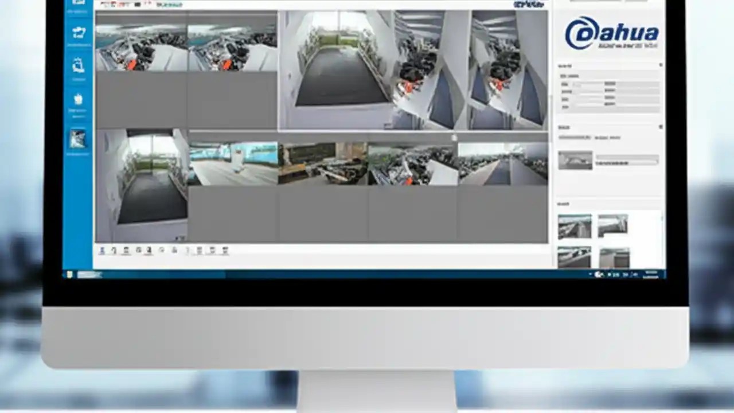Adjust the brightness slider in the right panel
Image resolution: width=734 pixels, height=413 pixels.
point(585,84)
